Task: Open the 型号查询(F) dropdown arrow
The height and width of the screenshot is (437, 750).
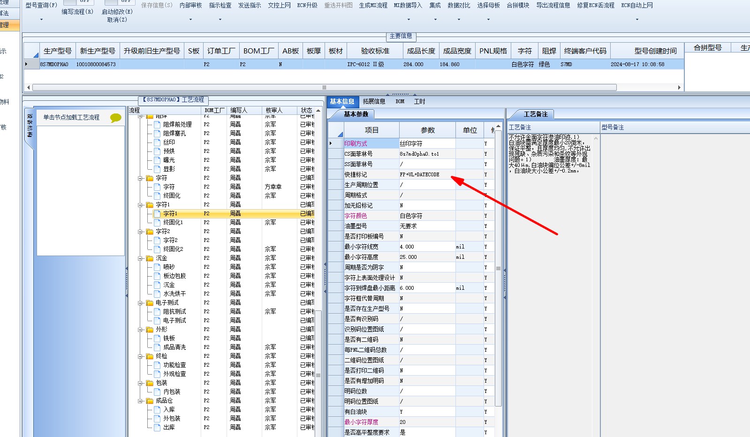Action: click(41, 20)
